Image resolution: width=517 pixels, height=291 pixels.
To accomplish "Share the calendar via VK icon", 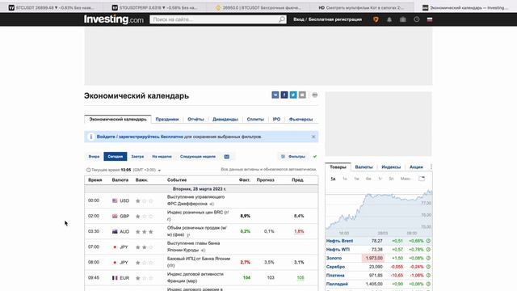I will point(275,95).
